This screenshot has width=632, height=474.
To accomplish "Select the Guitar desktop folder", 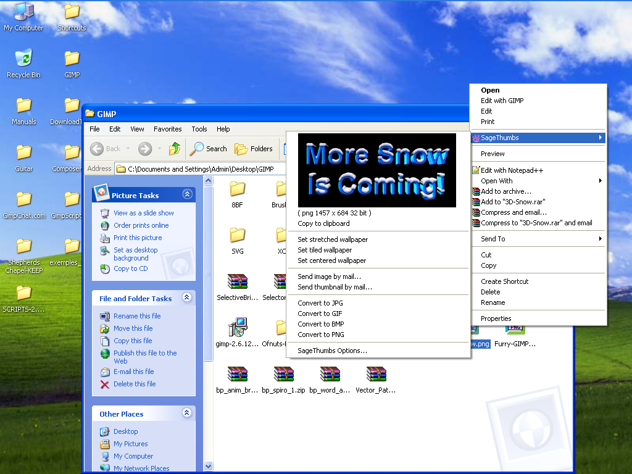I will 24,158.
